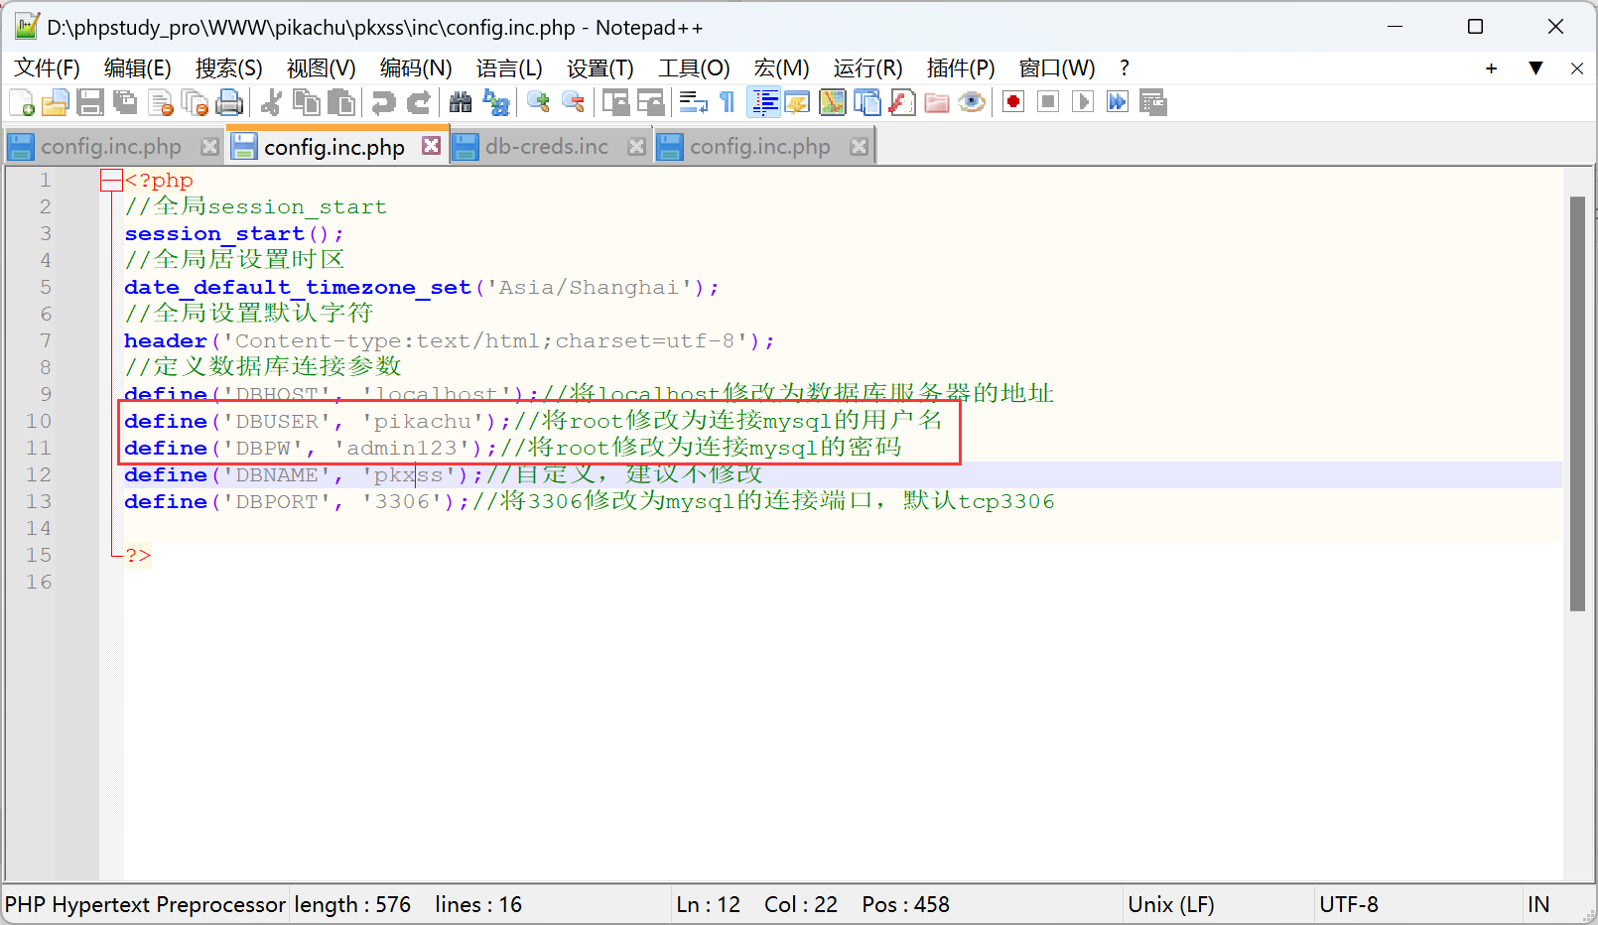Undo the last edit
1598x925 pixels.
click(x=383, y=102)
